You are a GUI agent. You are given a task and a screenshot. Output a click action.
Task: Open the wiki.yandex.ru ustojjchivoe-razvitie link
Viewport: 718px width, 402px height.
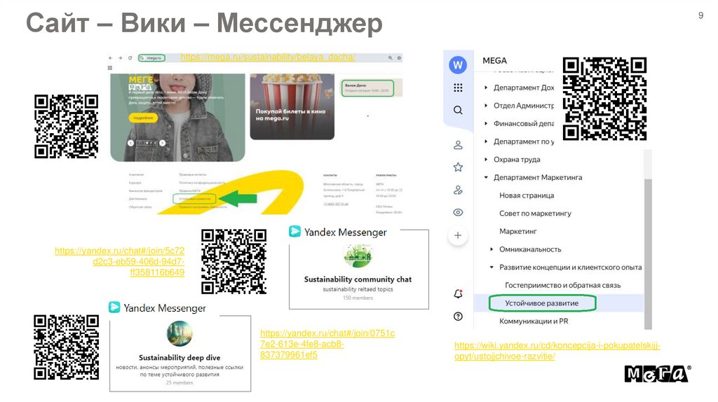pyautogui.click(x=557, y=351)
